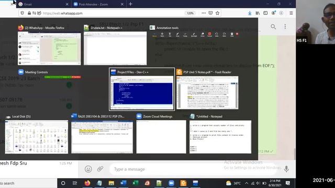
Task: Click the taskbar search box
Action: coord(28,183)
